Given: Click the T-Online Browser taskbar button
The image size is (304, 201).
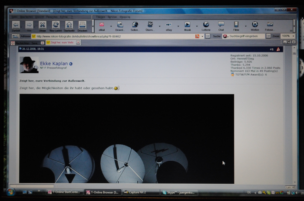Looking at the screenshot, I should click(x=102, y=192).
